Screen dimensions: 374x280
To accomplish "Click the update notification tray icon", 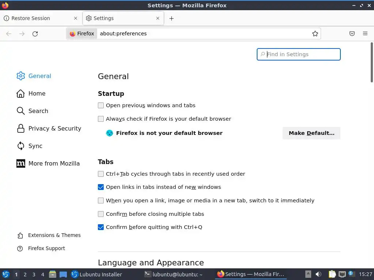I will [x=352, y=274].
